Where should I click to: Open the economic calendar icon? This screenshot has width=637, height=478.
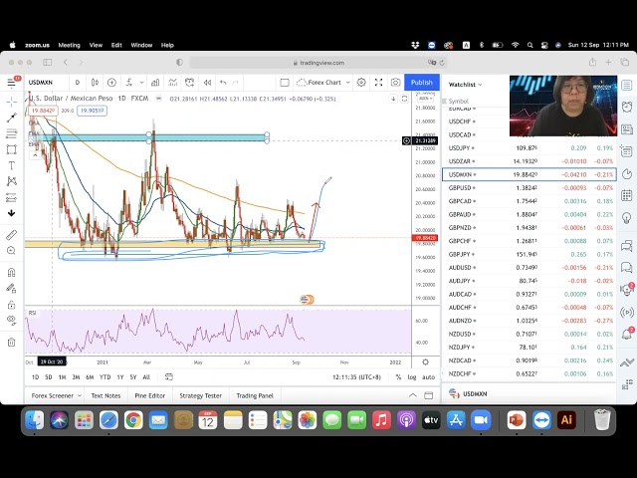click(628, 174)
